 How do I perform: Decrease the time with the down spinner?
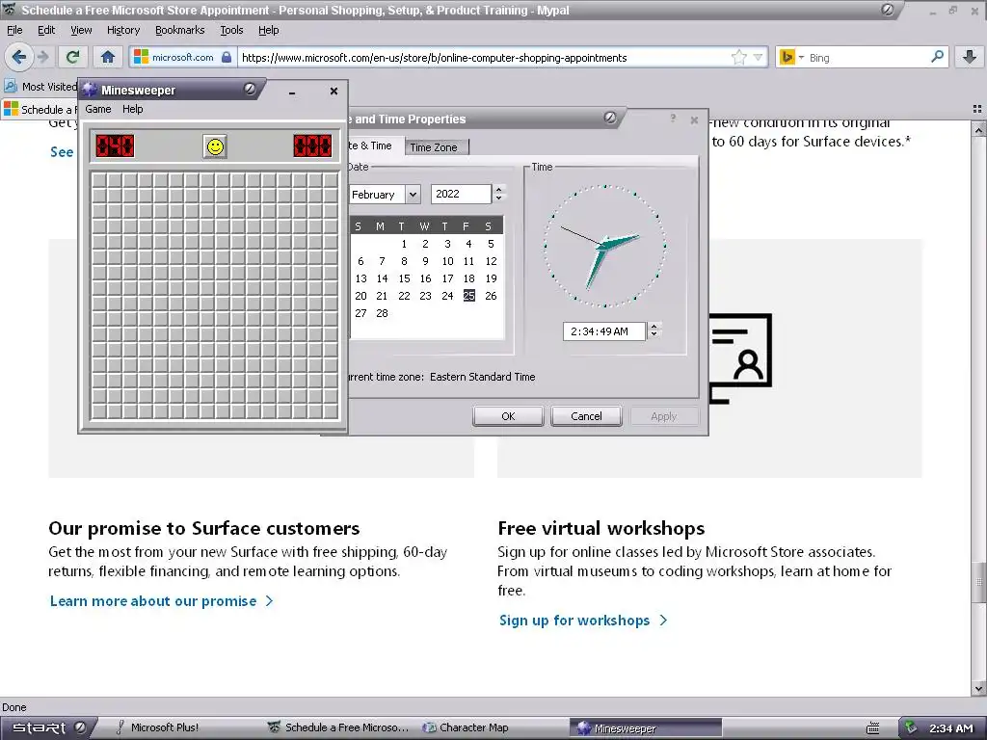[654, 335]
